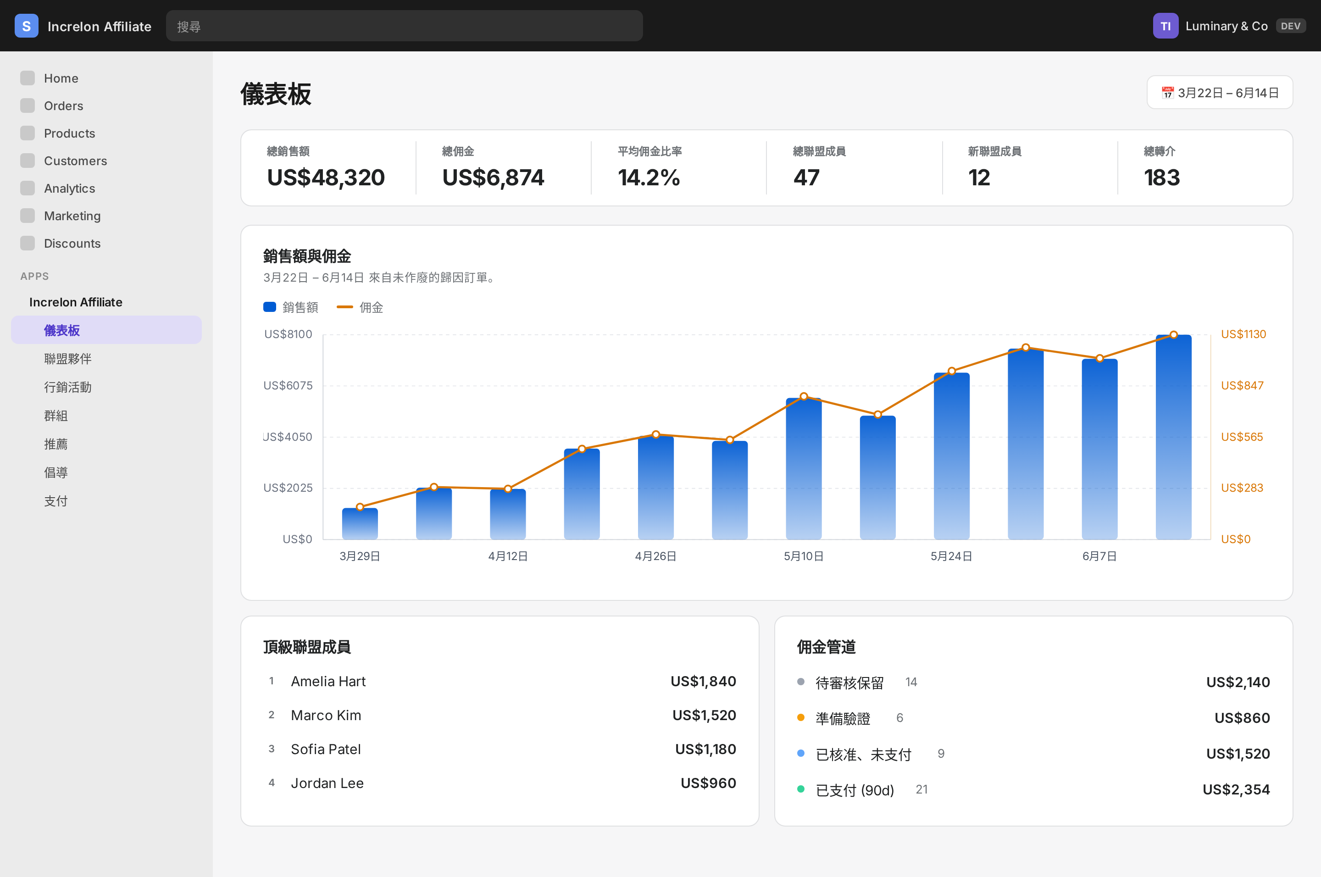This screenshot has width=1321, height=877.
Task: Click the 總佣金 US$6,874 metric
Action: click(x=493, y=168)
